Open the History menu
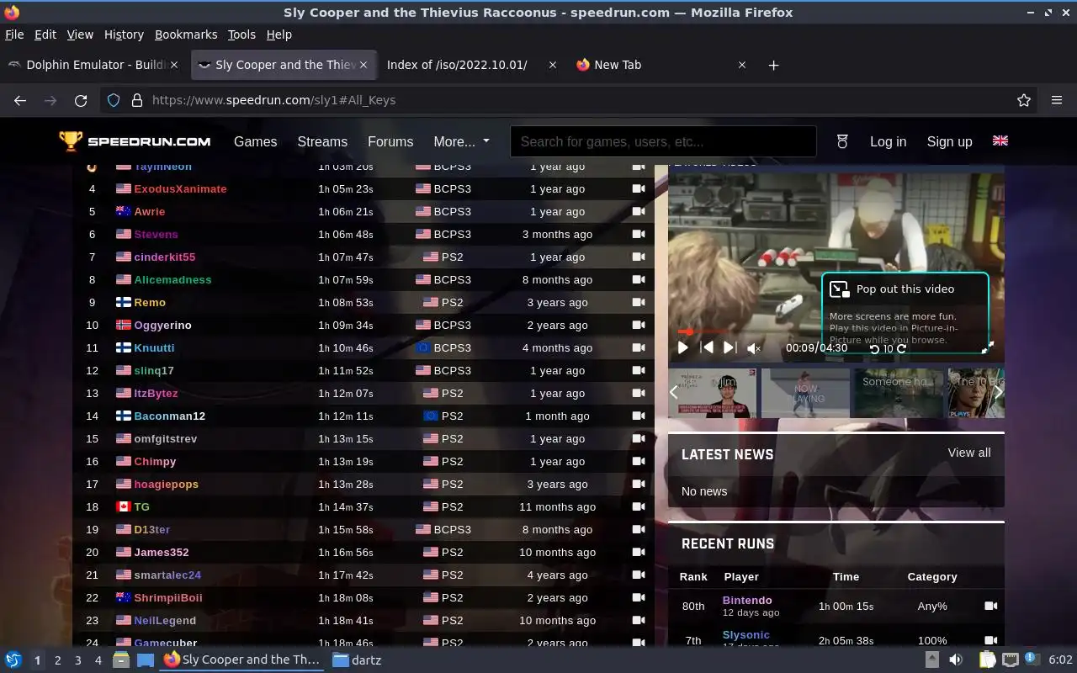The image size is (1077, 673). pyautogui.click(x=124, y=34)
